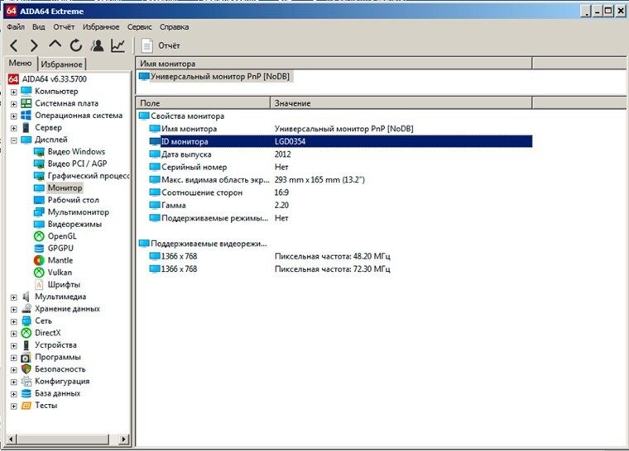This screenshot has height=451, width=629.
Task: Expand the DirectX tree node
Action: 13,333
